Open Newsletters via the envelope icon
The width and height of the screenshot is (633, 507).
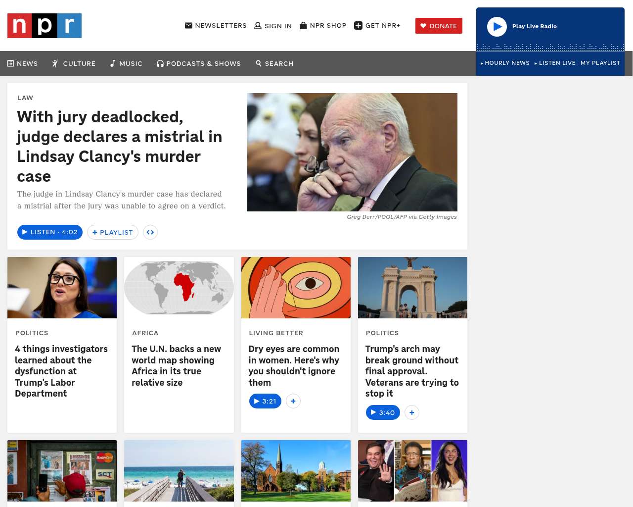point(188,25)
